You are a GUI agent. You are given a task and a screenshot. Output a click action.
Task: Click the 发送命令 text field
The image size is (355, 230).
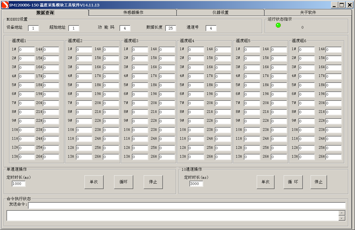coord(187,205)
